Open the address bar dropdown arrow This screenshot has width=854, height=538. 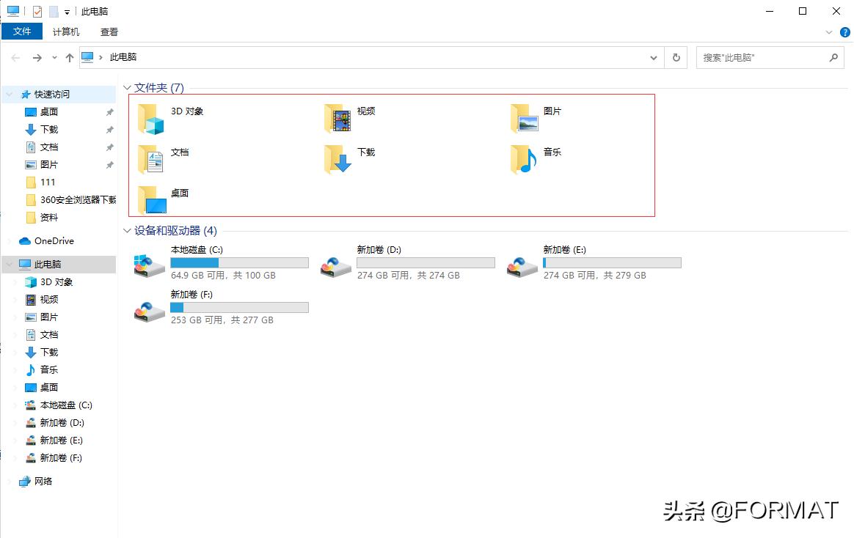click(x=653, y=57)
